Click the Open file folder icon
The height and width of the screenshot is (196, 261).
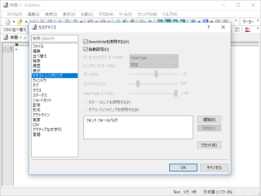pyautogui.click(x=20, y=22)
